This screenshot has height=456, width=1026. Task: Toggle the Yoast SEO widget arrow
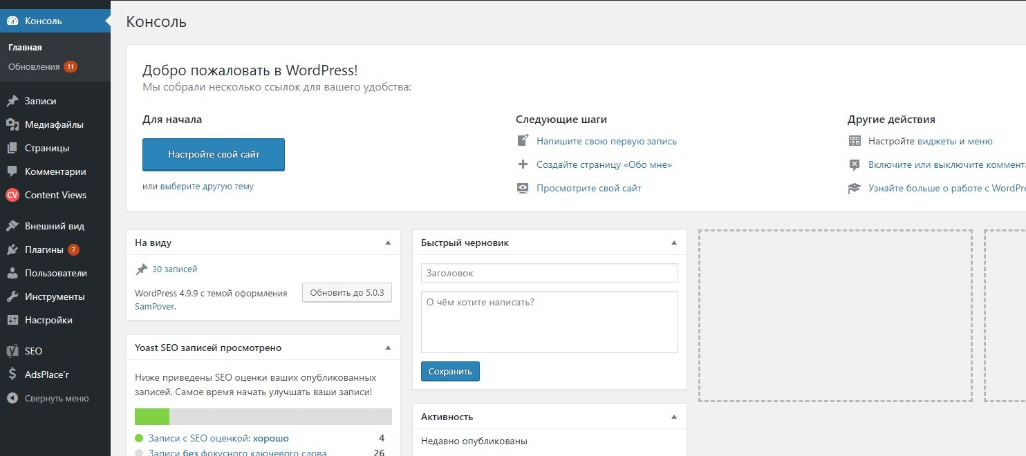(x=388, y=348)
